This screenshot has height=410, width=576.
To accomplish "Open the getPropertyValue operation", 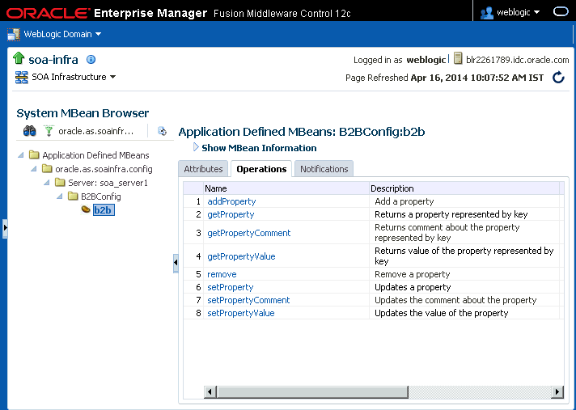I will [x=241, y=256].
